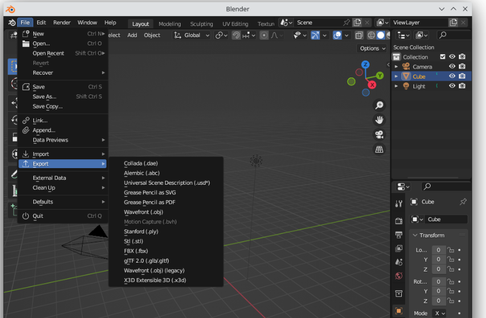486x318 pixels.
Task: Click the zoom magnifier icon in viewport
Action: pyautogui.click(x=379, y=105)
